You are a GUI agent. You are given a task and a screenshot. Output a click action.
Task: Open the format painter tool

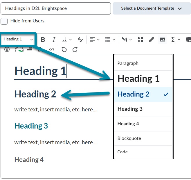[x=80, y=40]
